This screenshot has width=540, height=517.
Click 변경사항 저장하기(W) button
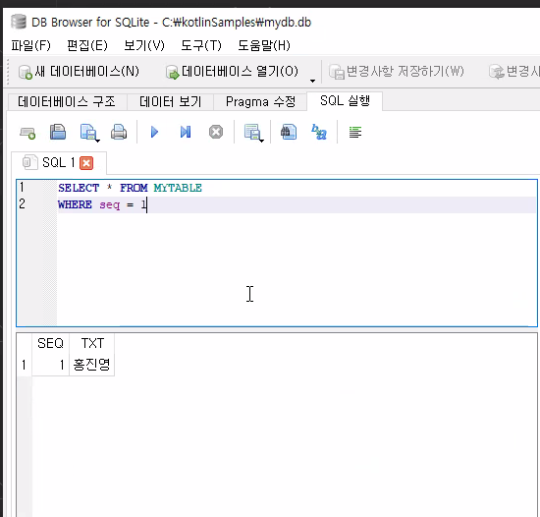pyautogui.click(x=397, y=72)
